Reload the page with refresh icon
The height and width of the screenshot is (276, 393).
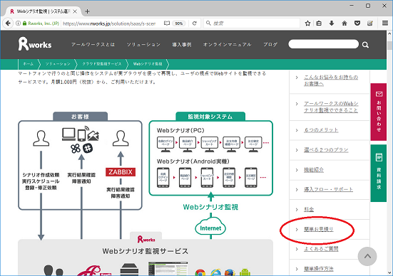195,23
